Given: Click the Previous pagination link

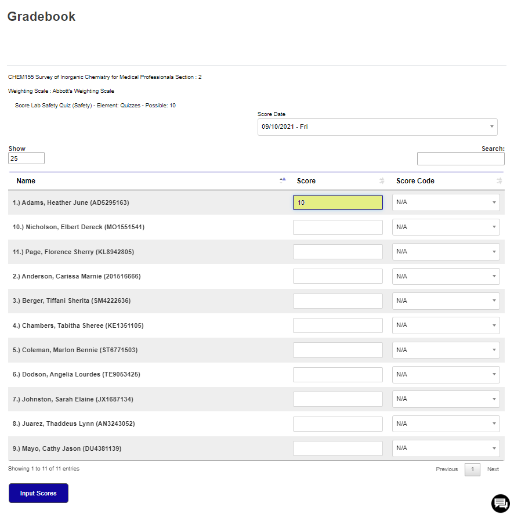Looking at the screenshot, I should click(x=447, y=469).
